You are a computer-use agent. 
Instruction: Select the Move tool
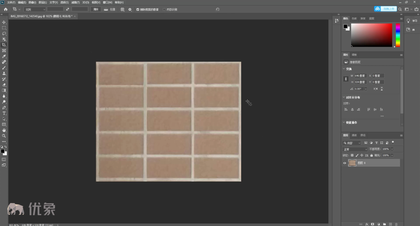click(x=4, y=22)
